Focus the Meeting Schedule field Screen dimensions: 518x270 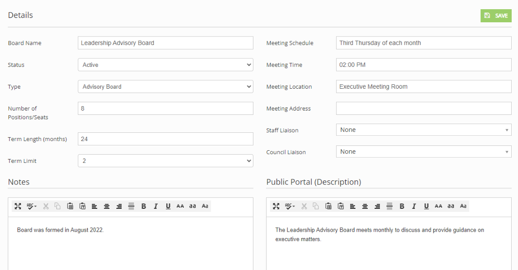pyautogui.click(x=424, y=43)
